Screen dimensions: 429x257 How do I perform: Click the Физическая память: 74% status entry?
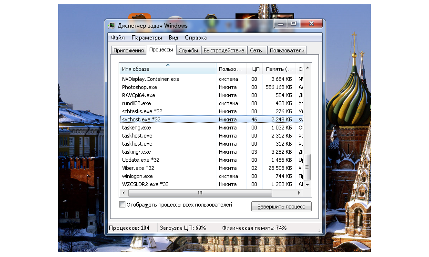coord(254,228)
